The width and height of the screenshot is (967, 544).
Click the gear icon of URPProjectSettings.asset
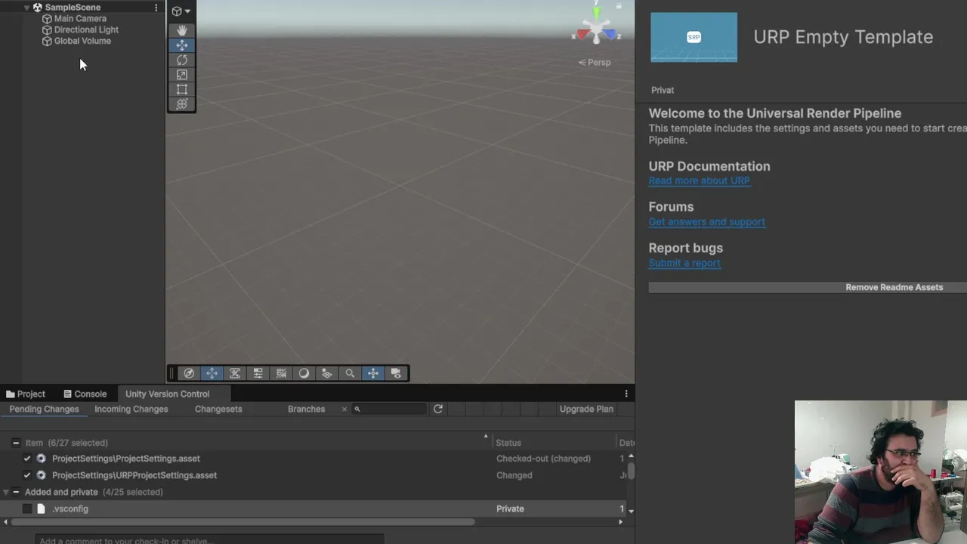click(41, 475)
